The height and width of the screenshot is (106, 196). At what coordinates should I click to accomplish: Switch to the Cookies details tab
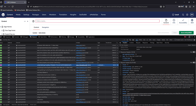tap(132, 43)
